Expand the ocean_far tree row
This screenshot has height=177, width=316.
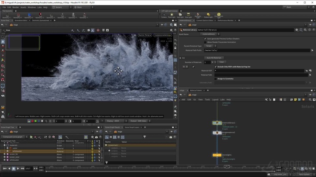click(4, 154)
